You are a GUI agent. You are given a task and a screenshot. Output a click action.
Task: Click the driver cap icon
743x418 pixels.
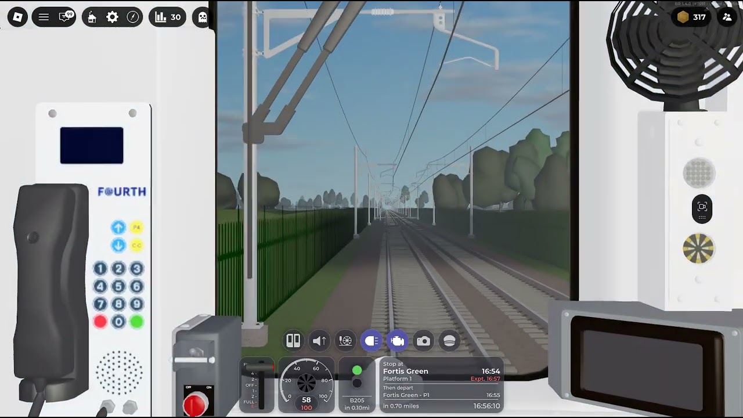(449, 341)
